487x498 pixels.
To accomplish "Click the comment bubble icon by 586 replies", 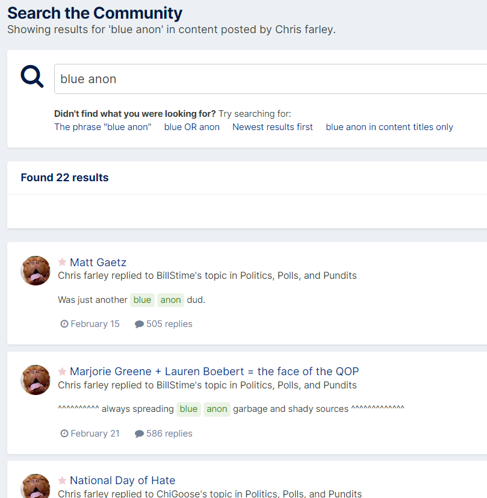I will [x=139, y=434].
